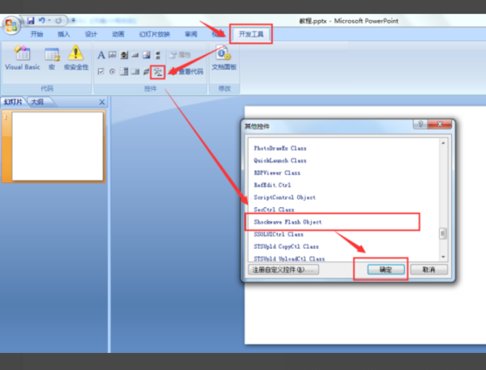
Task: Confirm with the 确定 button
Action: click(386, 270)
